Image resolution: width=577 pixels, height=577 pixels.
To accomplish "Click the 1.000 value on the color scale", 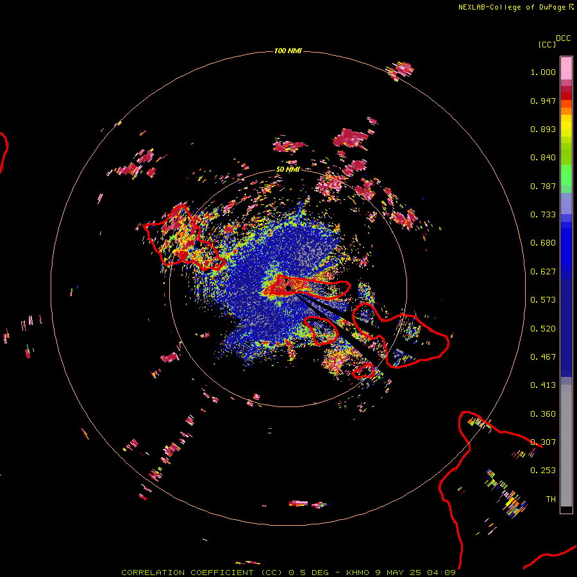I will tap(543, 72).
